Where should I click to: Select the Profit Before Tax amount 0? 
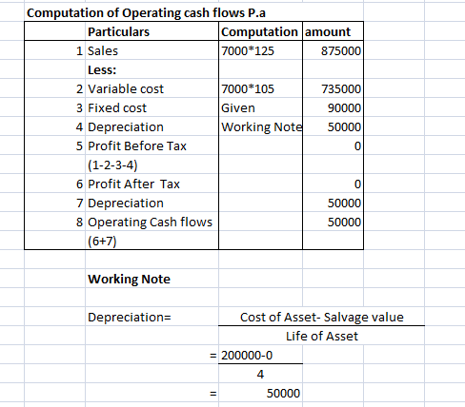pos(357,145)
